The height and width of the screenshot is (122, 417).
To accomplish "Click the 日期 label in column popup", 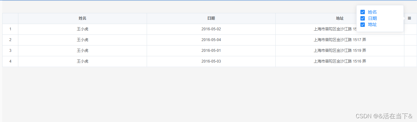I will coord(372,18).
